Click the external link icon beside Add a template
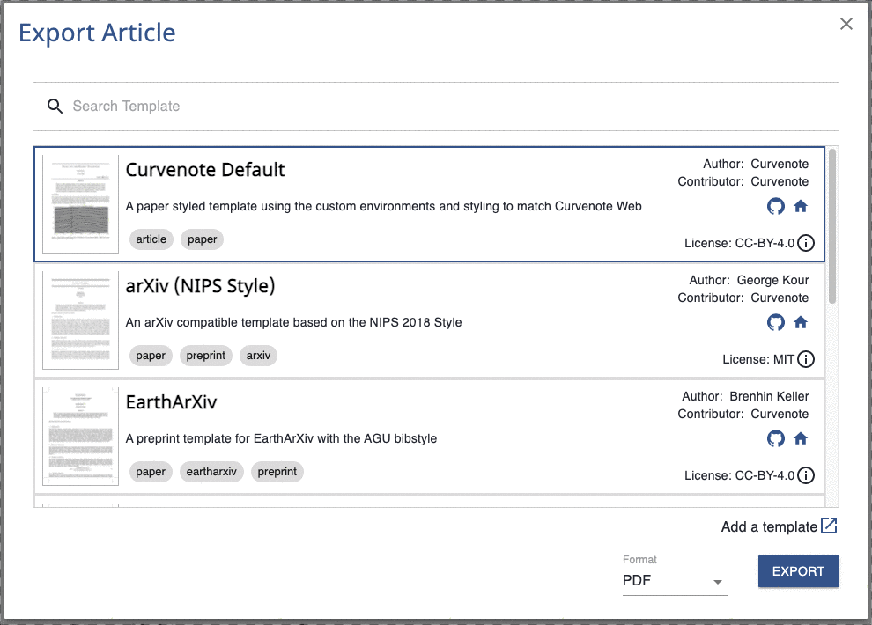 tap(829, 526)
